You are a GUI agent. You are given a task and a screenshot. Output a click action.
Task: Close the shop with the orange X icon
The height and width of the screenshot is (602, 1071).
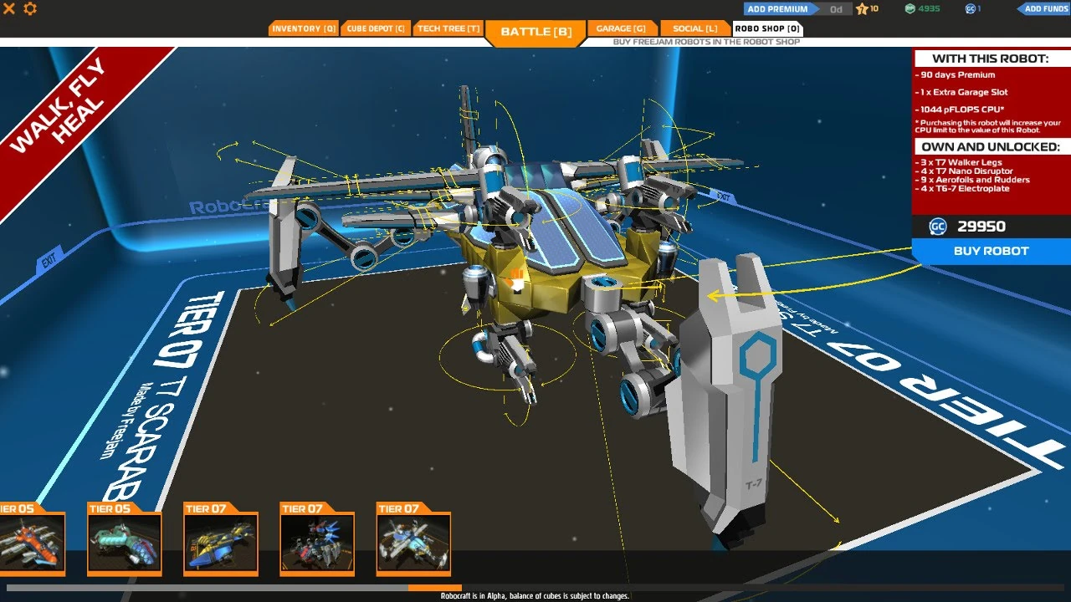point(10,8)
